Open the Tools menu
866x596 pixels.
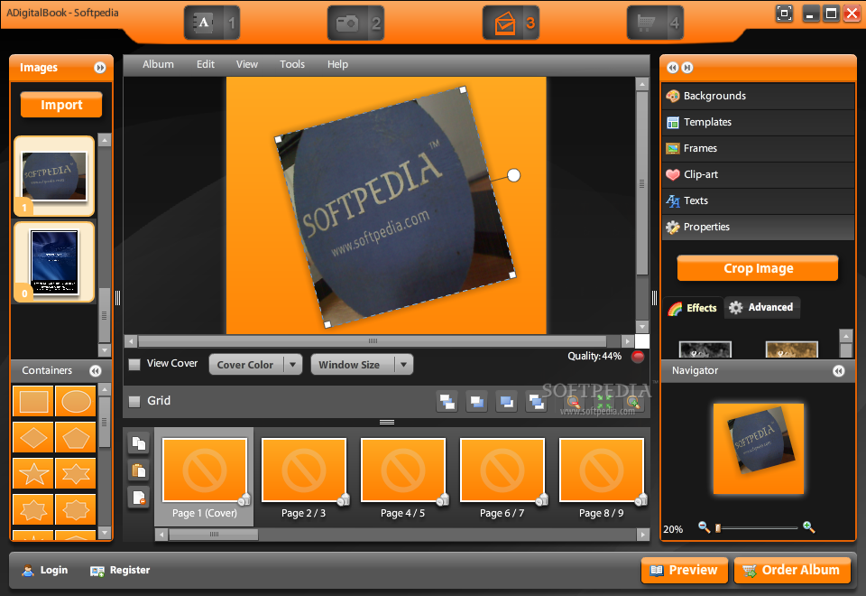click(292, 64)
